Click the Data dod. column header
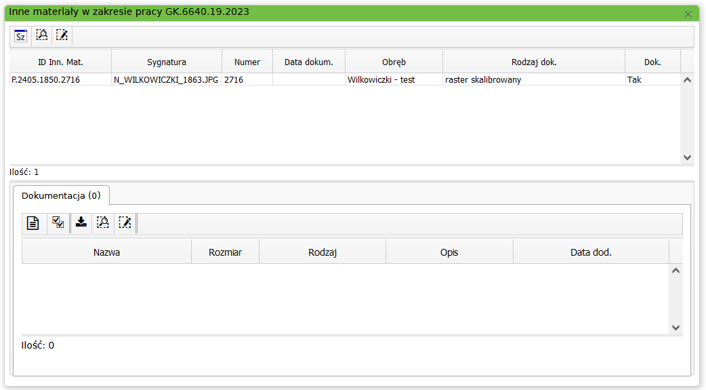Image resolution: width=706 pixels, height=390 pixels. [x=591, y=252]
